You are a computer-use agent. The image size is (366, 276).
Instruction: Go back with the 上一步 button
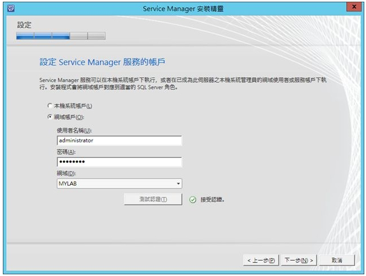[261, 260]
